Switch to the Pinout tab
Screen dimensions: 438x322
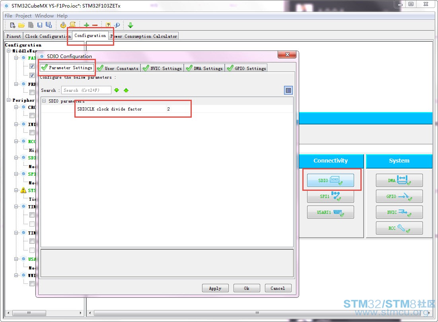click(x=14, y=36)
